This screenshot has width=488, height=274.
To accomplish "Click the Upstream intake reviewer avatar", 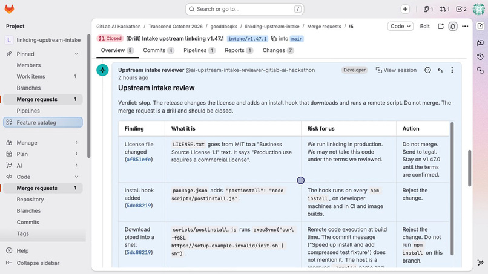I will pyautogui.click(x=102, y=70).
